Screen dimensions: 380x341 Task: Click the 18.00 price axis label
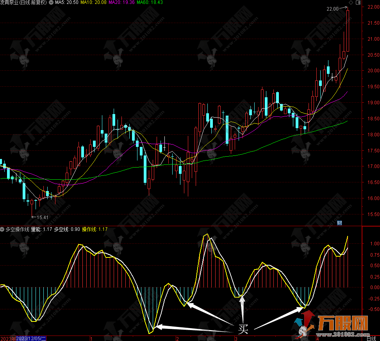click(373, 134)
